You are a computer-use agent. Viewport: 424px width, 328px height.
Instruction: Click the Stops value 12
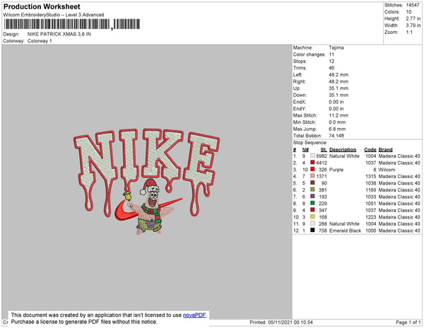331,61
